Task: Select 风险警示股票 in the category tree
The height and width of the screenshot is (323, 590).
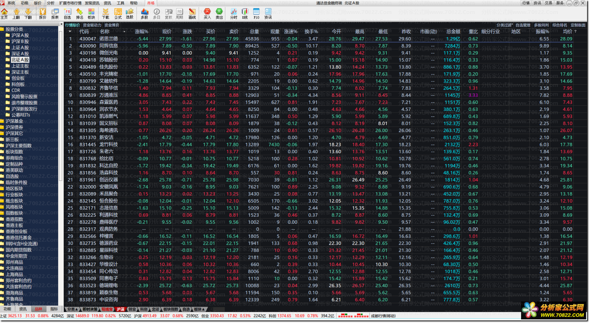Action: click(x=24, y=97)
